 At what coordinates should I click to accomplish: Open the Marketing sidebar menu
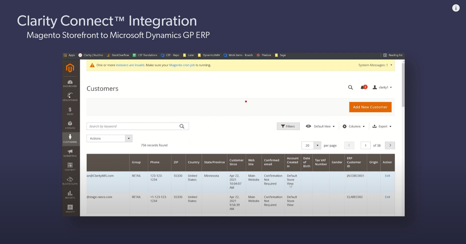(70, 153)
